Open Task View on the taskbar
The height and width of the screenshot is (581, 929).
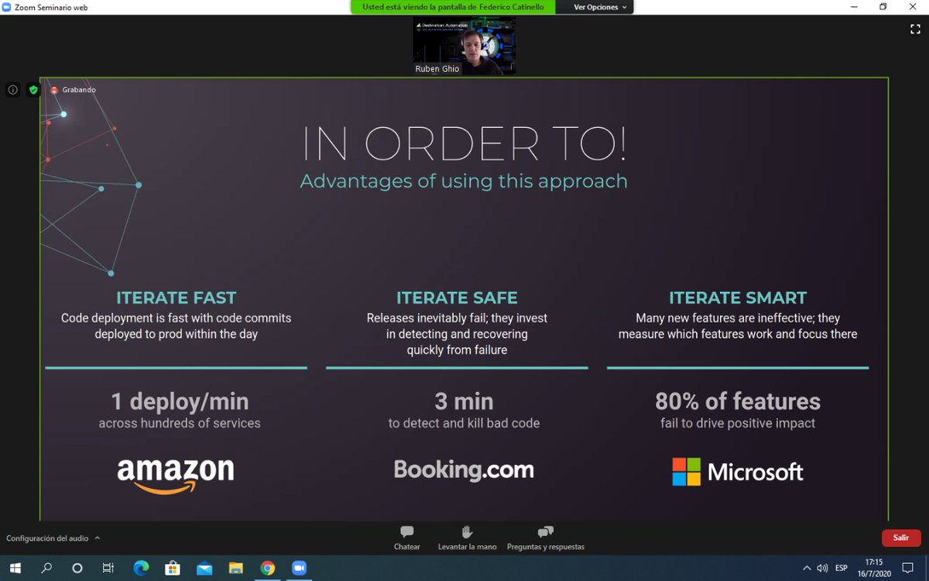(108, 568)
